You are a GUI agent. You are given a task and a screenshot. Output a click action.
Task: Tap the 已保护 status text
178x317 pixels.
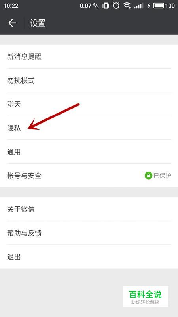pyautogui.click(x=163, y=176)
